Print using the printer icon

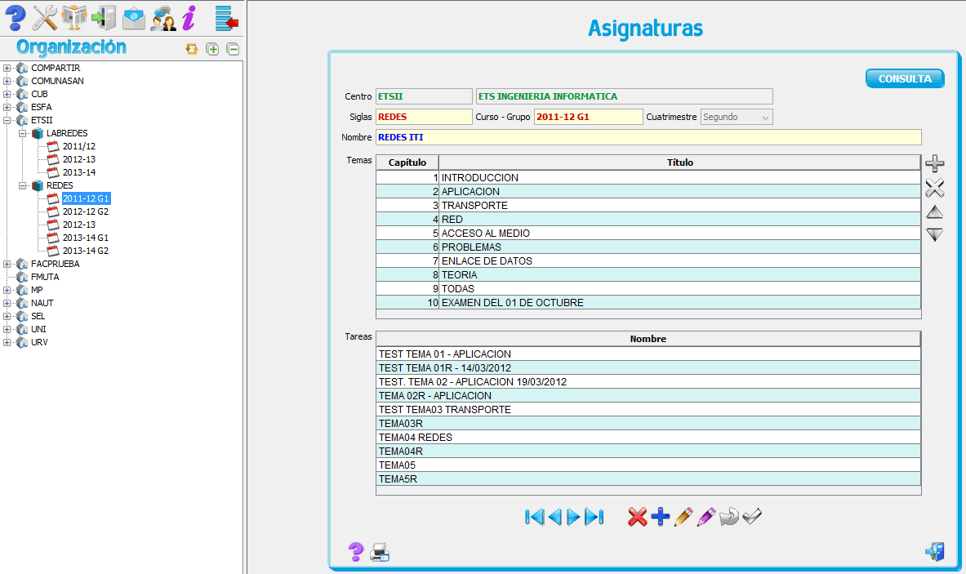(x=380, y=553)
